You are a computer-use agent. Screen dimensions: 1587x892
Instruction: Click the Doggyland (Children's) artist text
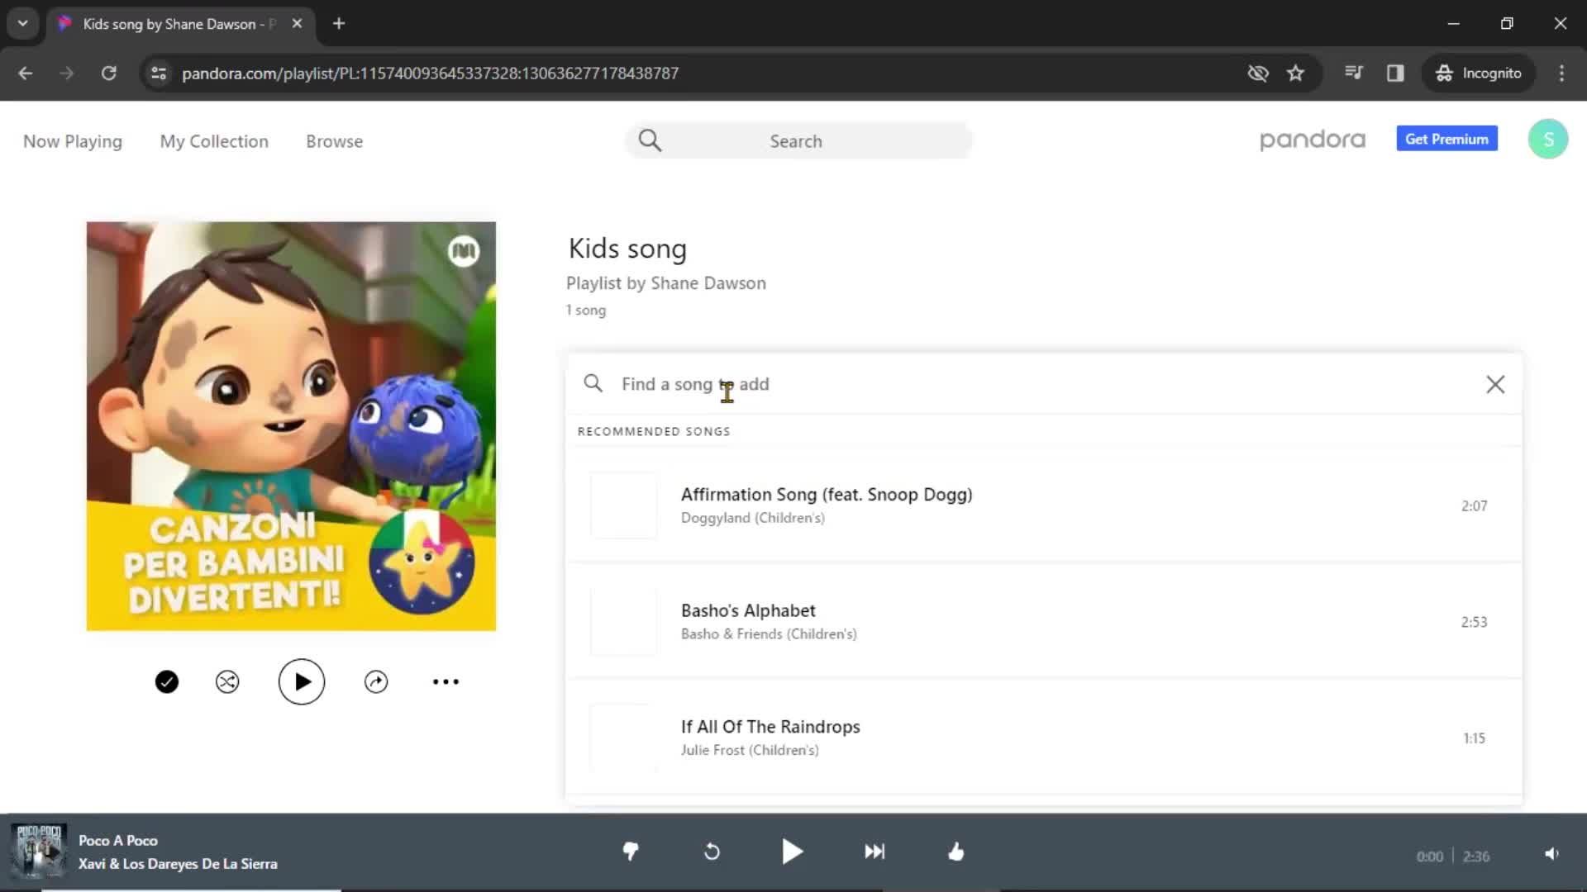pyautogui.click(x=753, y=518)
